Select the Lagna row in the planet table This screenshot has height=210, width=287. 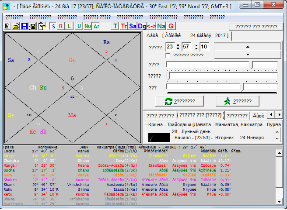click(x=122, y=151)
